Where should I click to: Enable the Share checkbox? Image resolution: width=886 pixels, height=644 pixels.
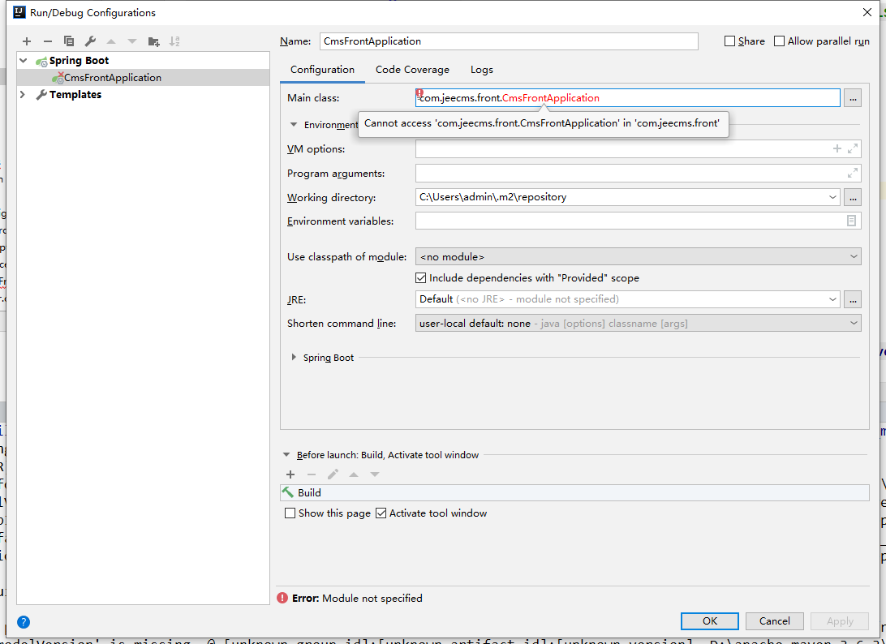point(729,41)
